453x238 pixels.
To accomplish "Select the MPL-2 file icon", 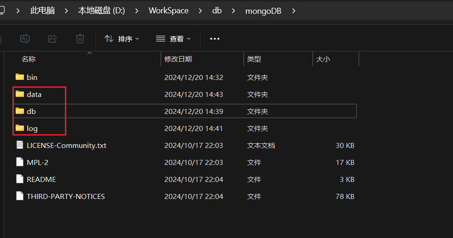I will tap(19, 162).
